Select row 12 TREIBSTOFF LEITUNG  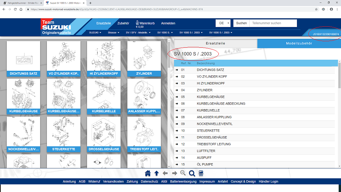pos(254,144)
